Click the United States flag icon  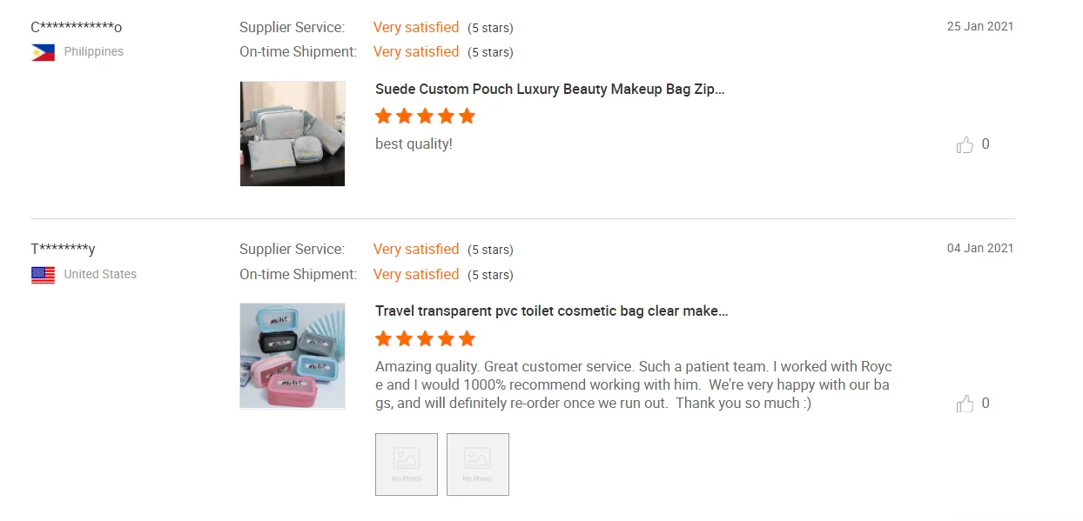[x=43, y=275]
